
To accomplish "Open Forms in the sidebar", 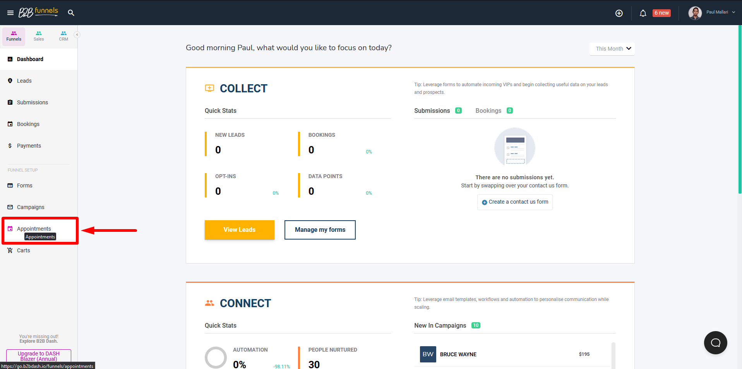I will pyautogui.click(x=39, y=185).
